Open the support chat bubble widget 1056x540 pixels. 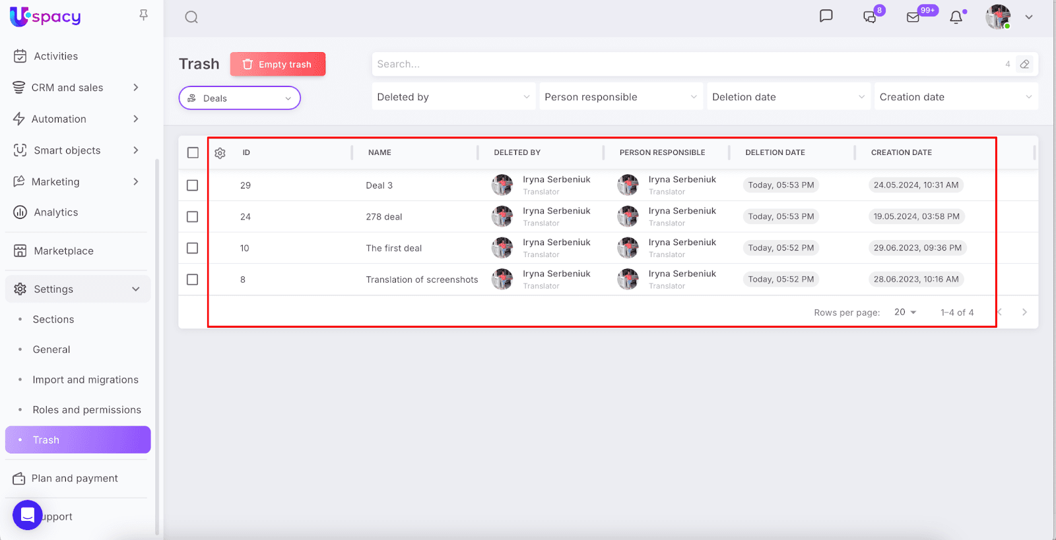point(28,515)
